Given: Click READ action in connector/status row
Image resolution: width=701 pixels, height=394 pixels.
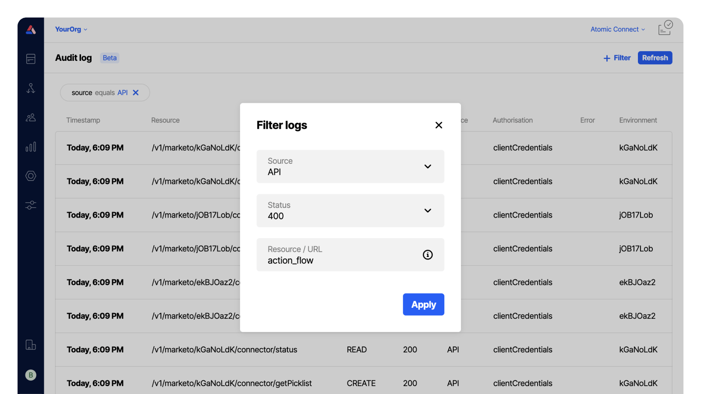Looking at the screenshot, I should coord(357,350).
